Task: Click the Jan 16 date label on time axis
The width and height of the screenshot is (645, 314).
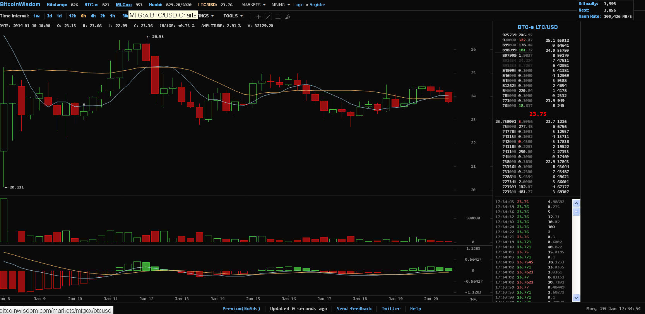Action: [x=289, y=299]
